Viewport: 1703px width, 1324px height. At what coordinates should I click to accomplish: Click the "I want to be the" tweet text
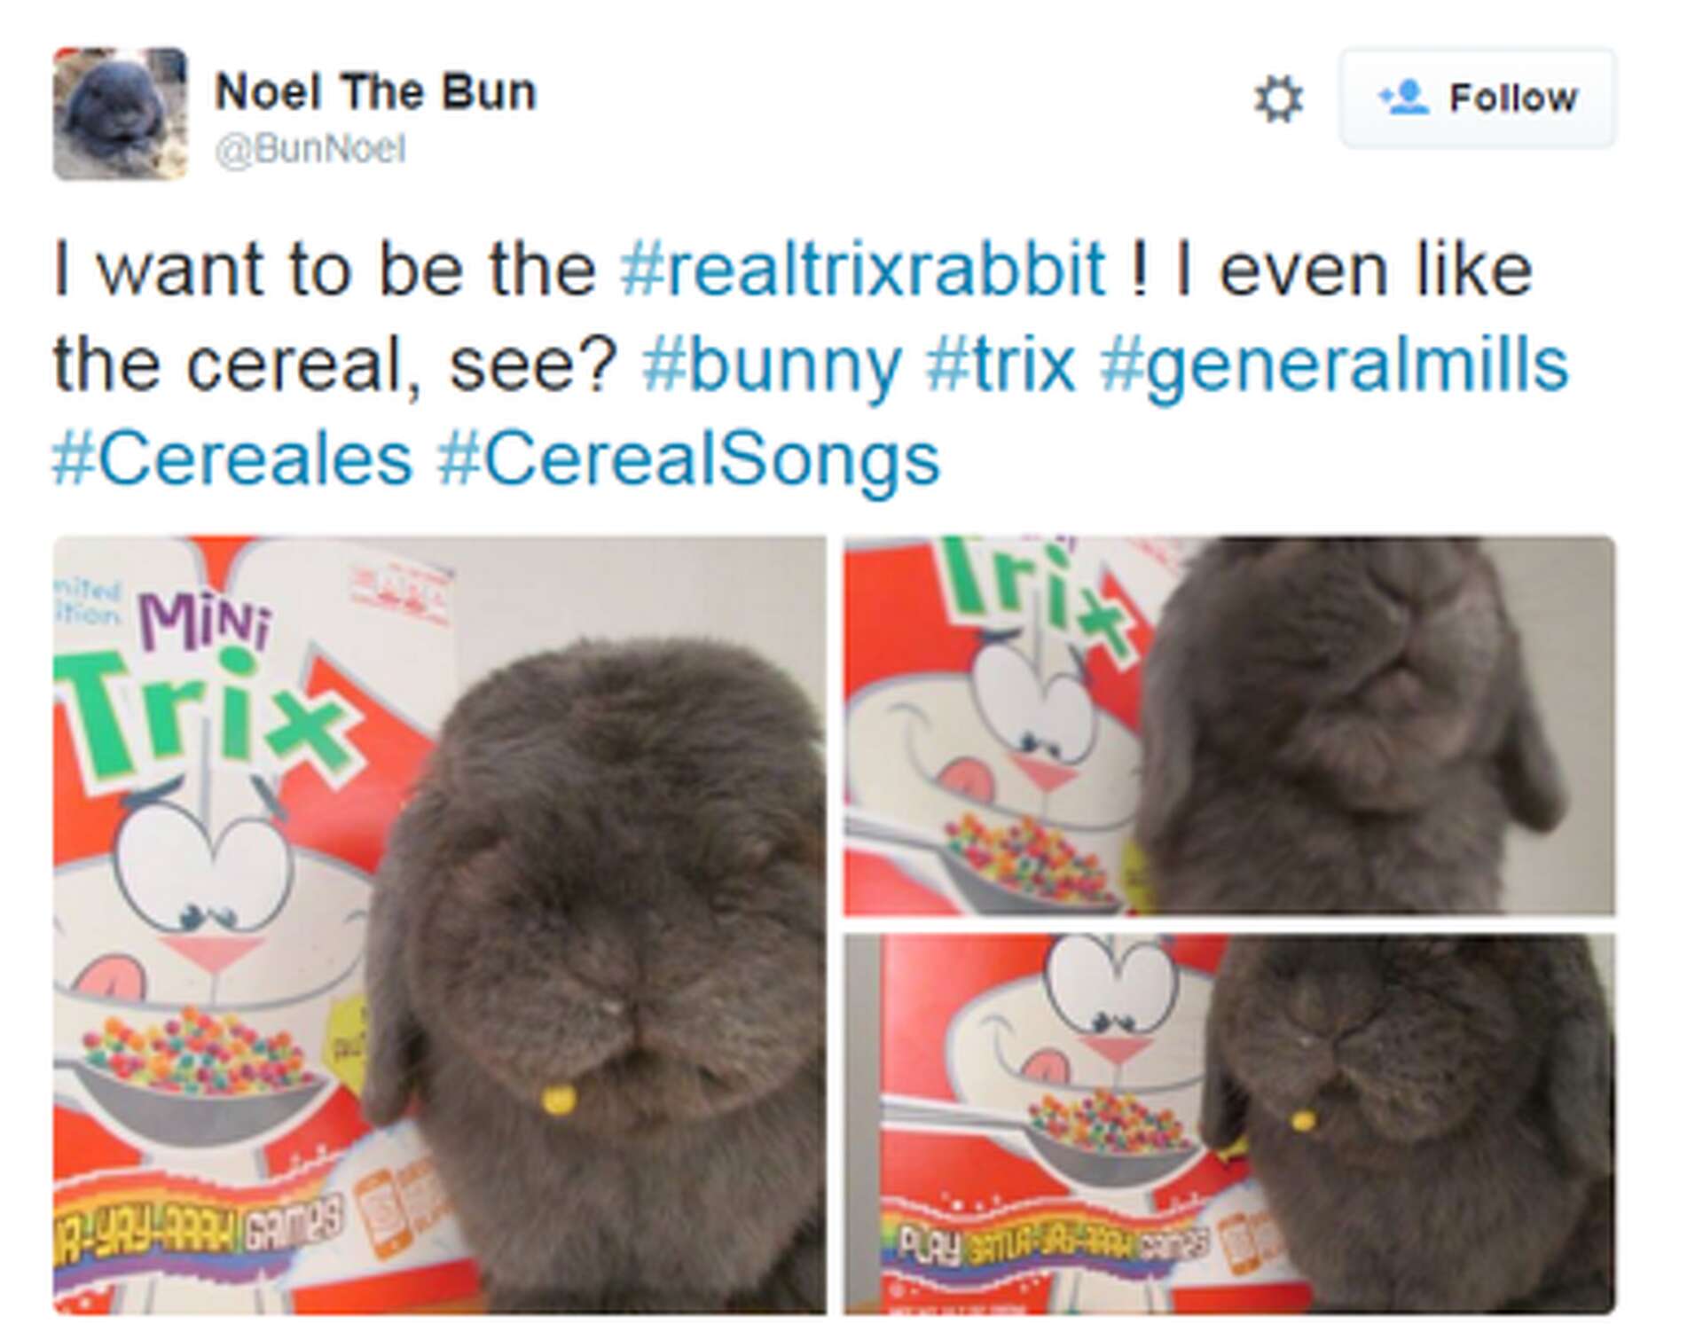tap(324, 269)
